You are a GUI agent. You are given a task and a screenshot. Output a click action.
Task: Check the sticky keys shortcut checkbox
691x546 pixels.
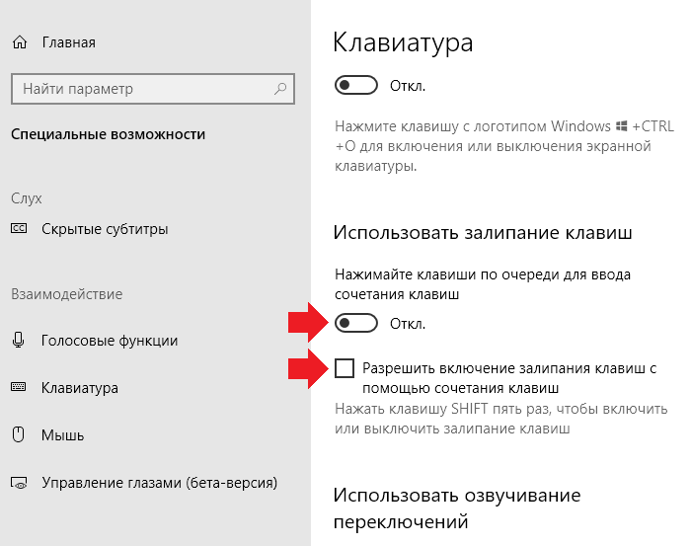tap(345, 368)
